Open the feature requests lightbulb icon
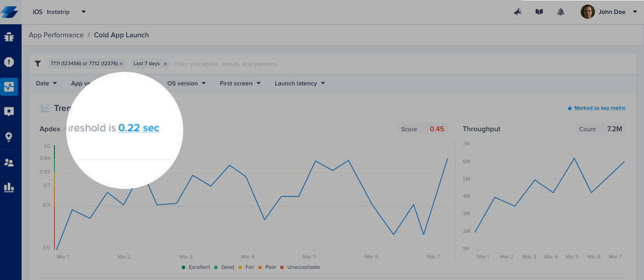 click(9, 137)
